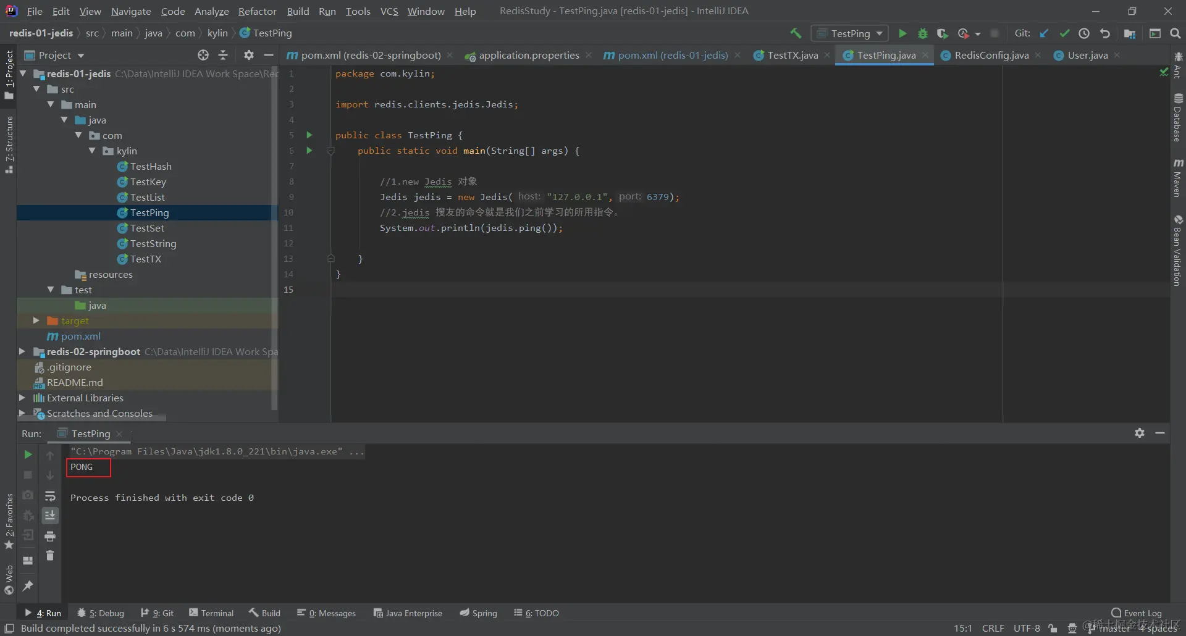Open the TODO tool window button

pos(536,613)
